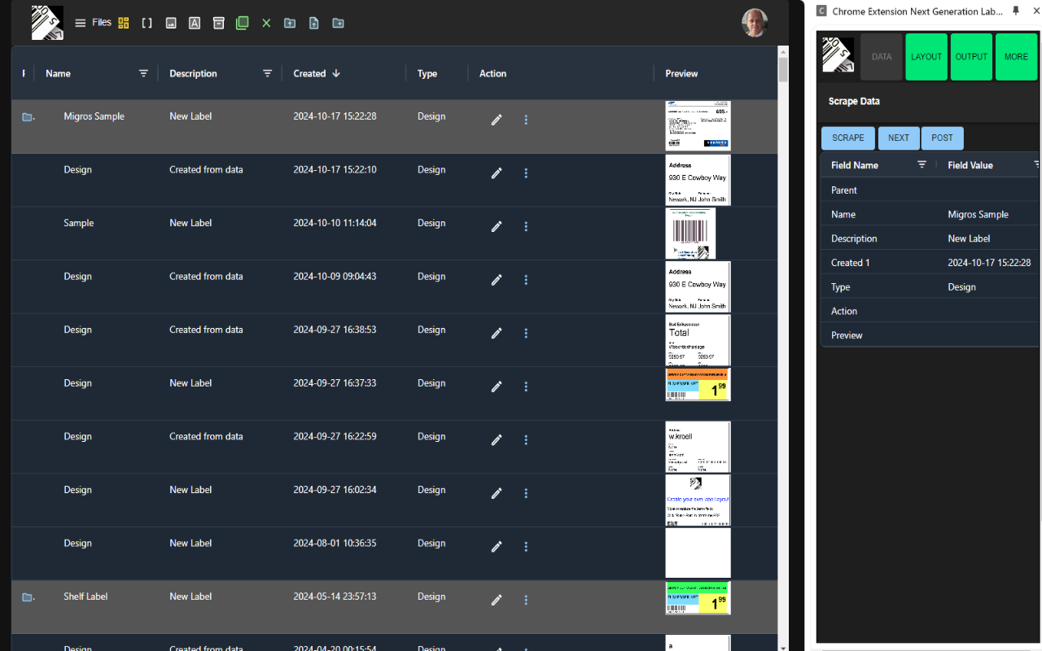Click the square brackets toolbar icon
Screen dimensions: 1042x651
click(x=147, y=24)
